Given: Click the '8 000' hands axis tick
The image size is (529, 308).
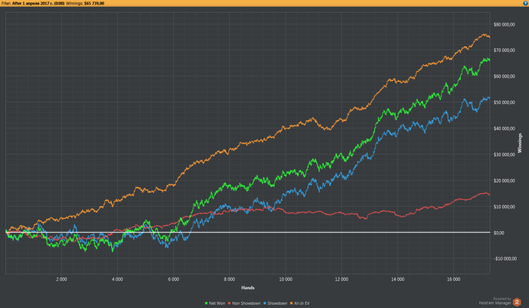Looking at the screenshot, I should coord(230,279).
